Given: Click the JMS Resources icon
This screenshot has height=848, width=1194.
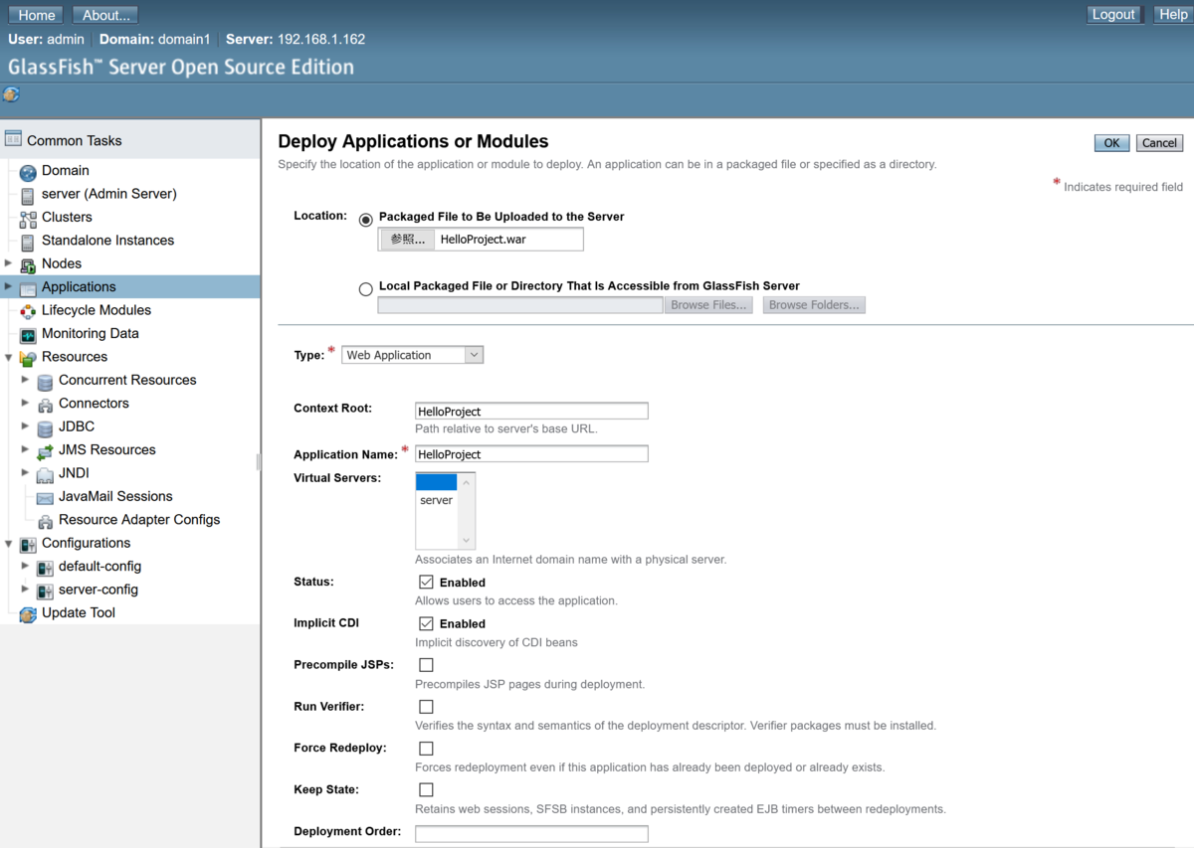Looking at the screenshot, I should [x=45, y=450].
